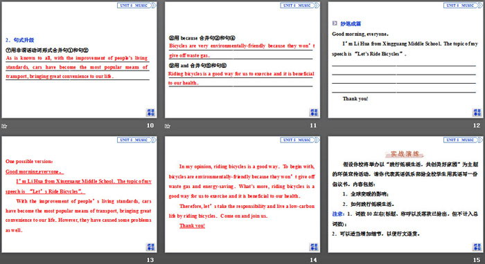
Task: Click the '实战演练' title on slide 15
Action: [405, 153]
